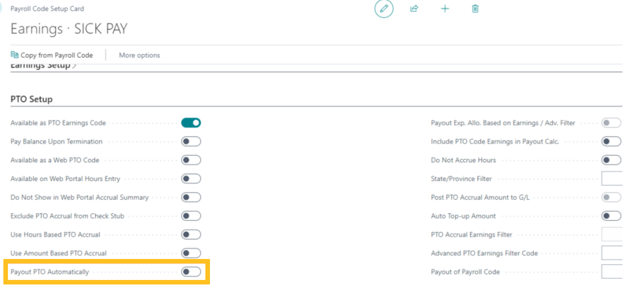Screen dimensions: 623x289
Task: Enable Use Hours Based PTO Accrual
Action: 191,235
